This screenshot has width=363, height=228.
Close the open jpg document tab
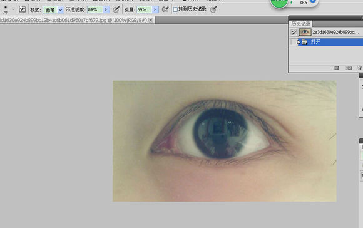[x=151, y=20]
